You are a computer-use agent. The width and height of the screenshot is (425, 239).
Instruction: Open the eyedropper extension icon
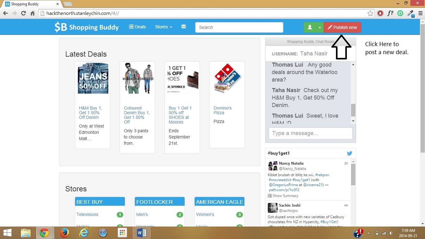click(x=411, y=13)
